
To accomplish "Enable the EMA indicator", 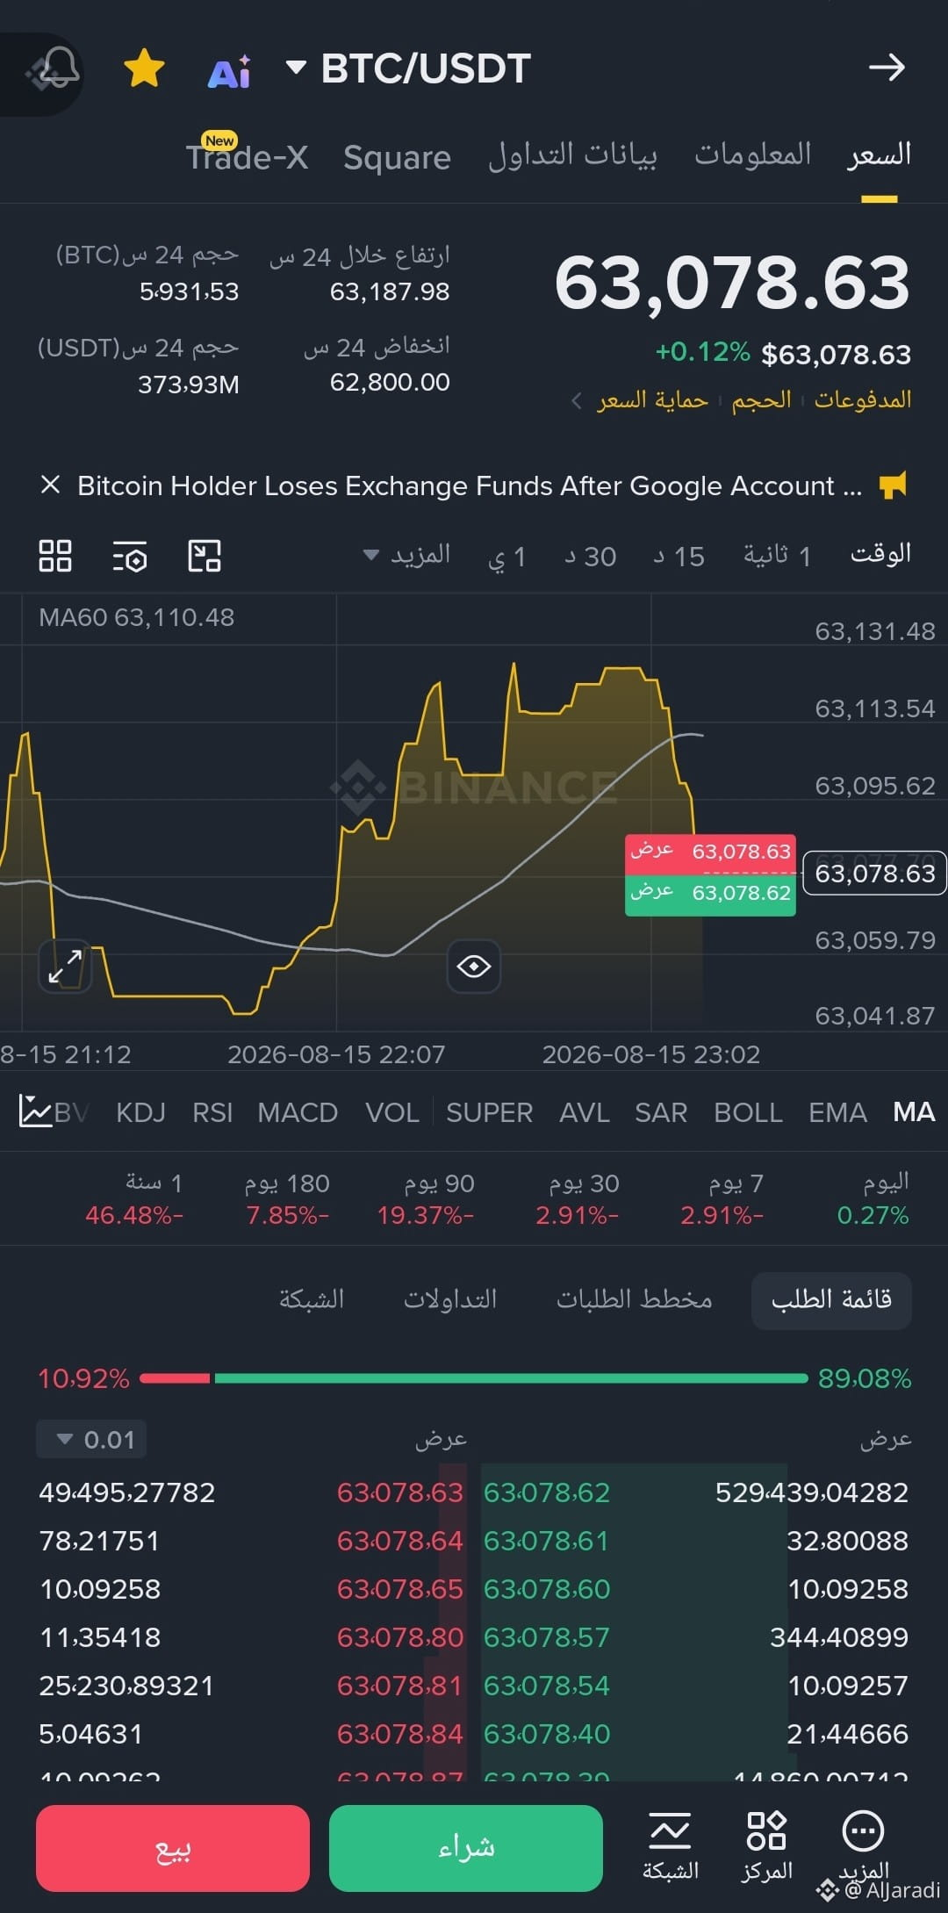I will (837, 1112).
